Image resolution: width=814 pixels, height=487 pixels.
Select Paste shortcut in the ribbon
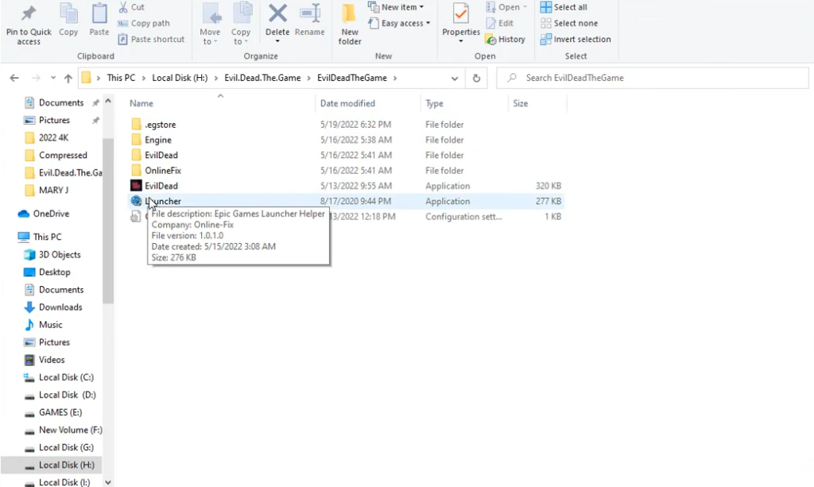(x=151, y=40)
